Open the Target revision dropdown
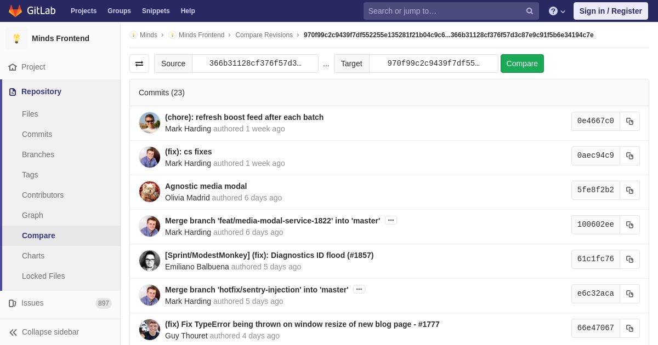This screenshot has height=345, width=658. [433, 64]
